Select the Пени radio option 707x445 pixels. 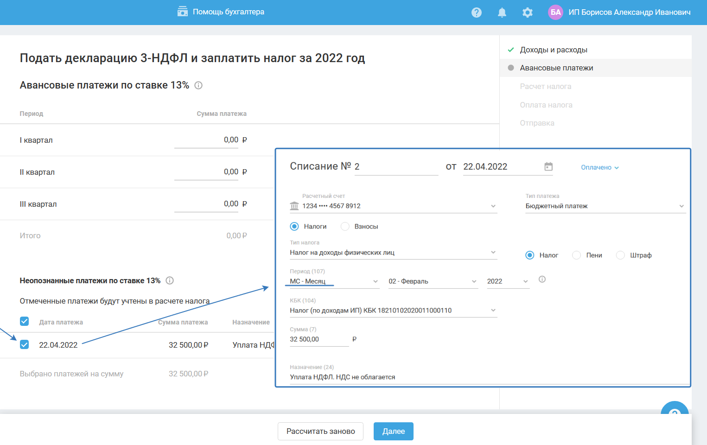577,255
